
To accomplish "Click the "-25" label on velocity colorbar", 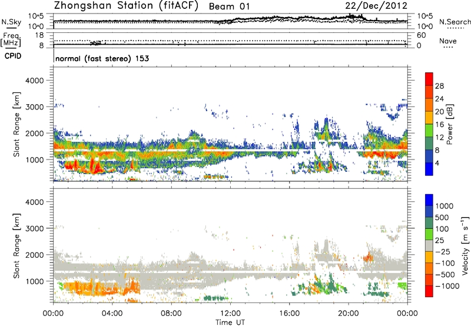I will click(443, 252).
